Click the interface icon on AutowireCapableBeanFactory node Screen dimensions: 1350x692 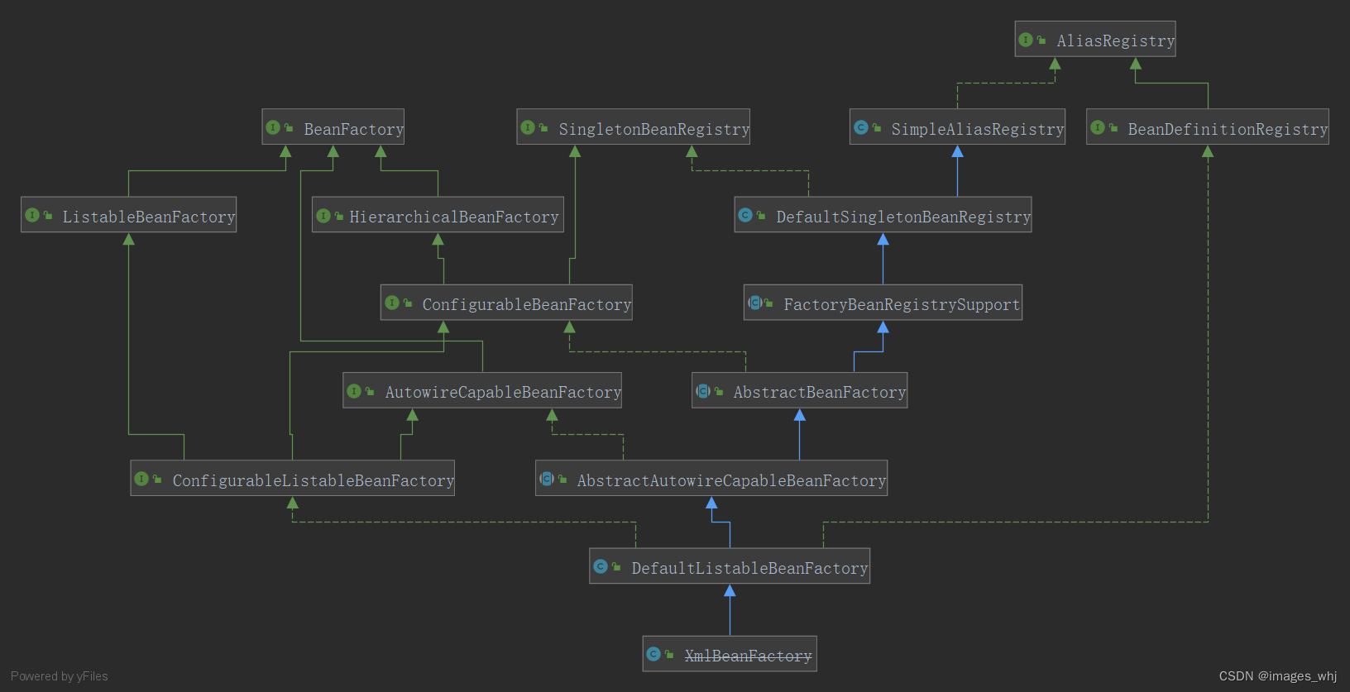click(354, 391)
